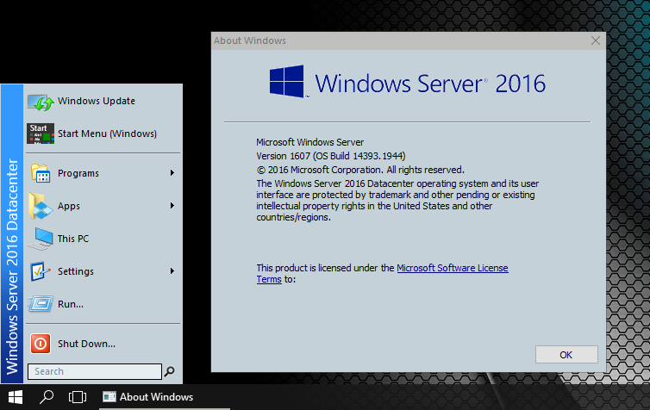
Task: Click the magnifier icon beside the search box
Action: (169, 371)
